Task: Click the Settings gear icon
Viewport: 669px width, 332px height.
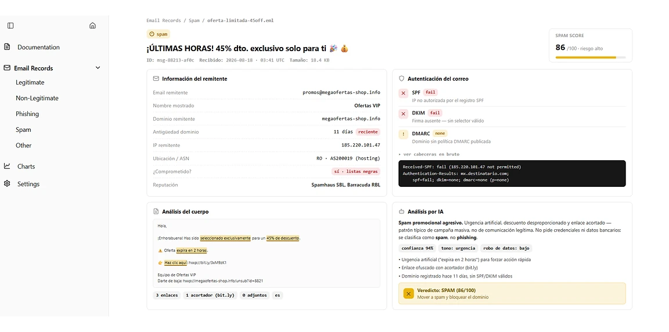Action: pyautogui.click(x=7, y=183)
